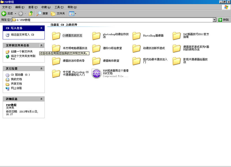Go to 共享文档 location
Viewport: 231px width, 167px height.
(x=16, y=84)
